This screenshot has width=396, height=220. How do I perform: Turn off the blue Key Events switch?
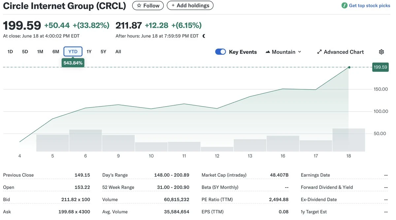(x=220, y=51)
